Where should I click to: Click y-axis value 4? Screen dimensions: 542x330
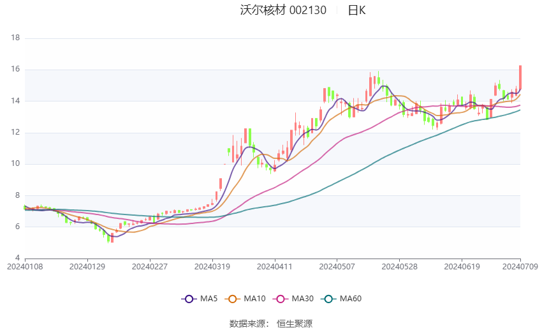click(x=18, y=258)
